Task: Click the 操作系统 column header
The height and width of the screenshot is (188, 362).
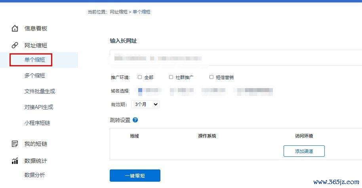Action: [207, 136]
